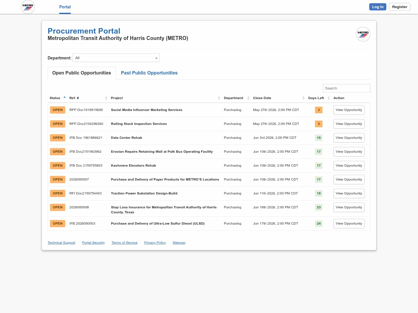Click the 23 days left badge
418x313 pixels.
[x=319, y=208]
